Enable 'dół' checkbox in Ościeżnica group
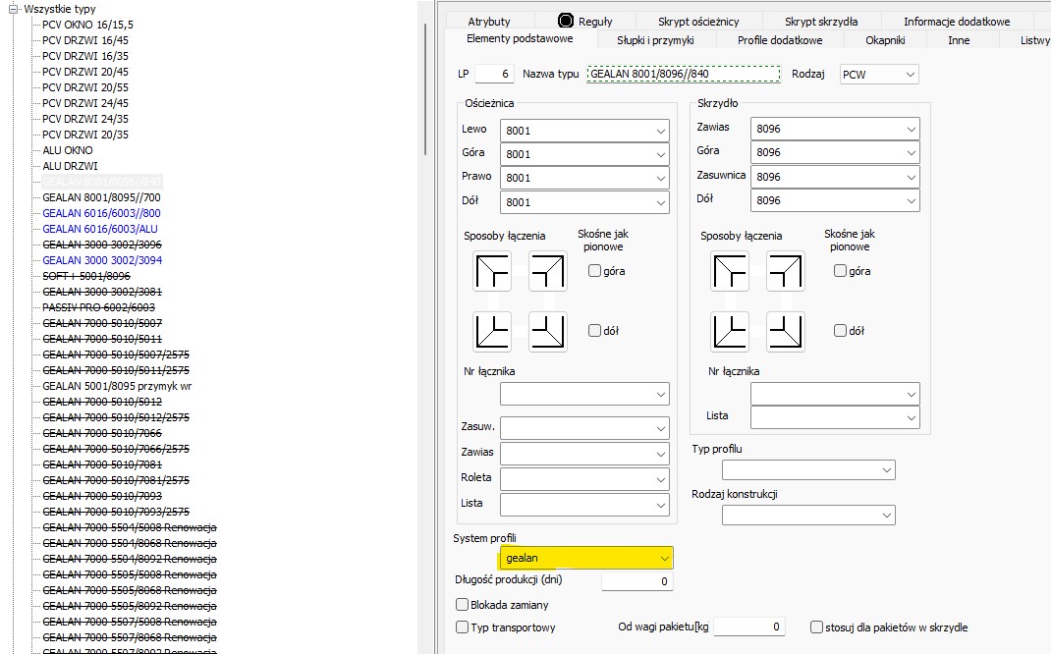The height and width of the screenshot is (654, 1051). point(594,330)
